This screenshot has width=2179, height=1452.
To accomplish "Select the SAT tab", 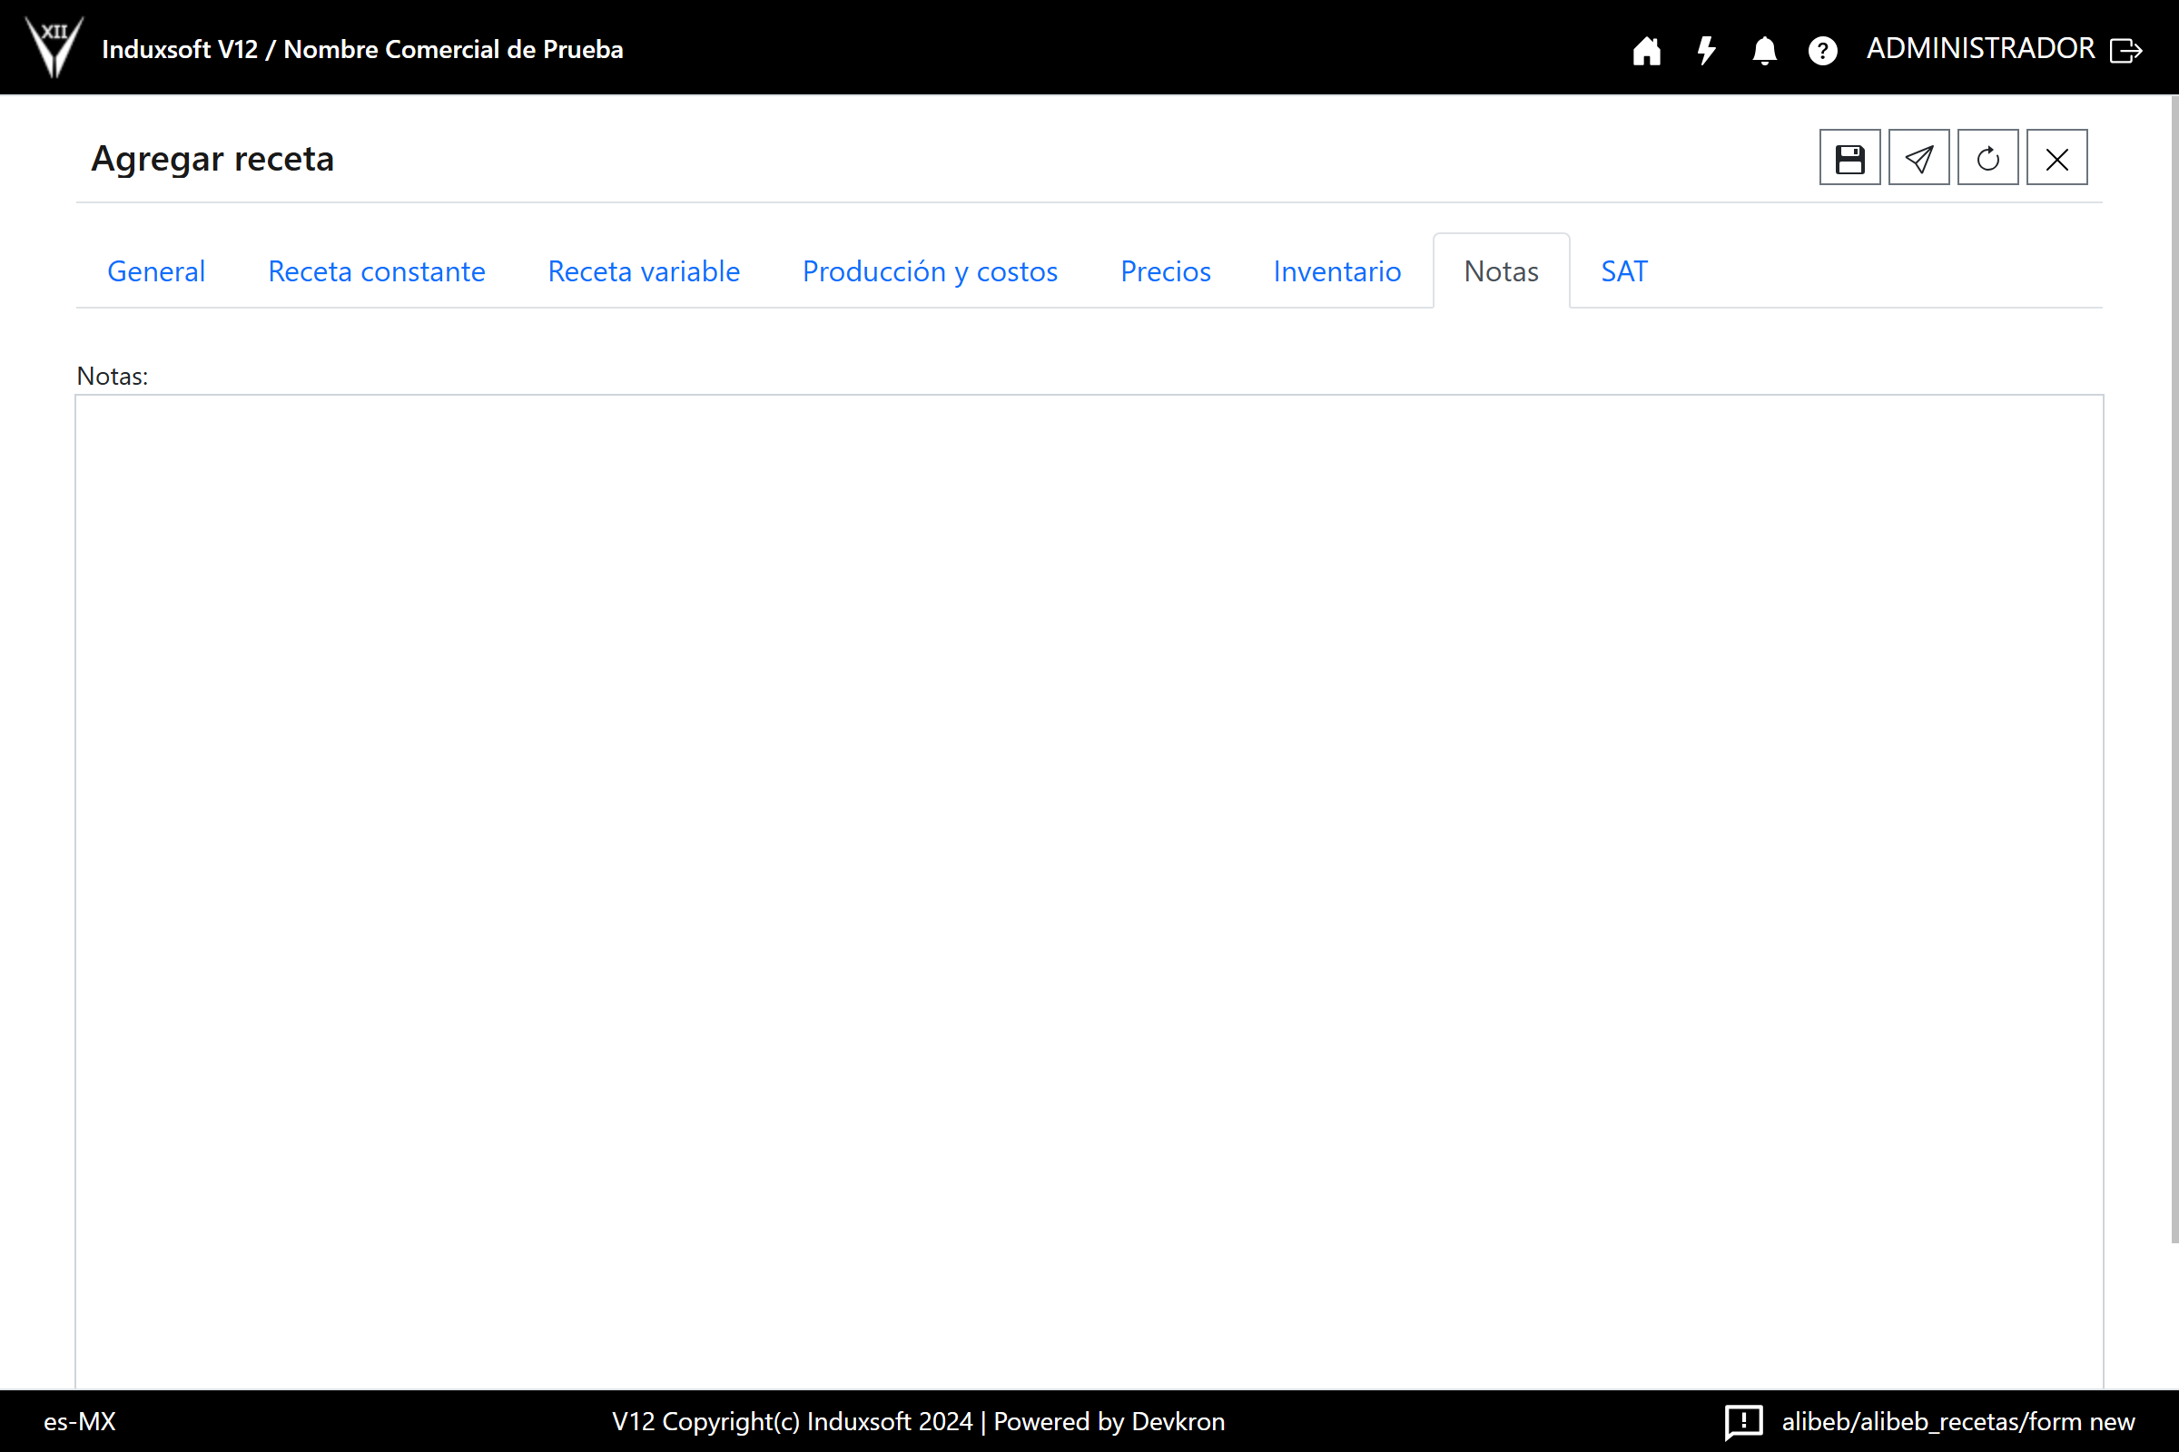I will tap(1623, 271).
